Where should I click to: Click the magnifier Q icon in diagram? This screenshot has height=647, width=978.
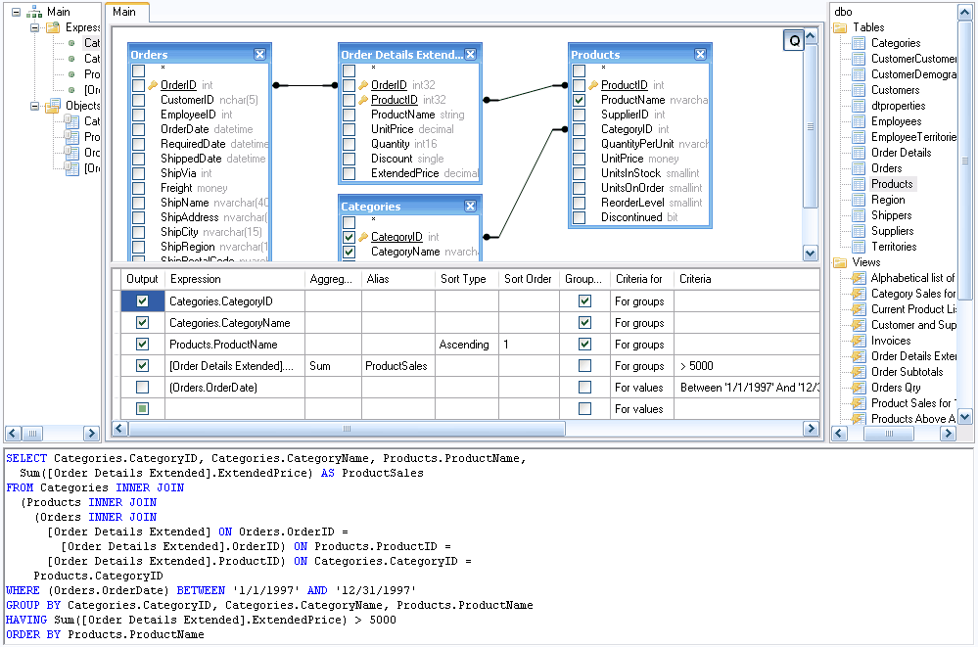(793, 41)
